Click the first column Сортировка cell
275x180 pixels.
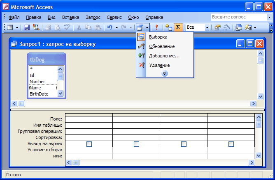point(89,138)
